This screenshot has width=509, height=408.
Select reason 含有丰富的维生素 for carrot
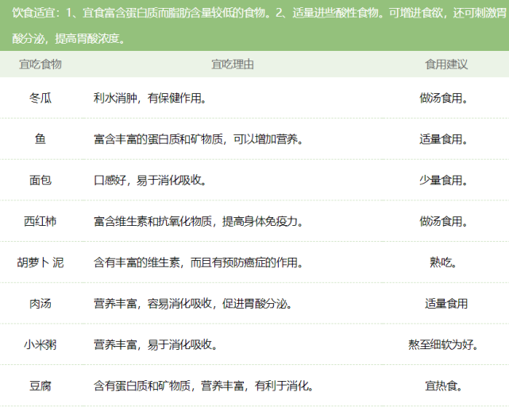199,262
